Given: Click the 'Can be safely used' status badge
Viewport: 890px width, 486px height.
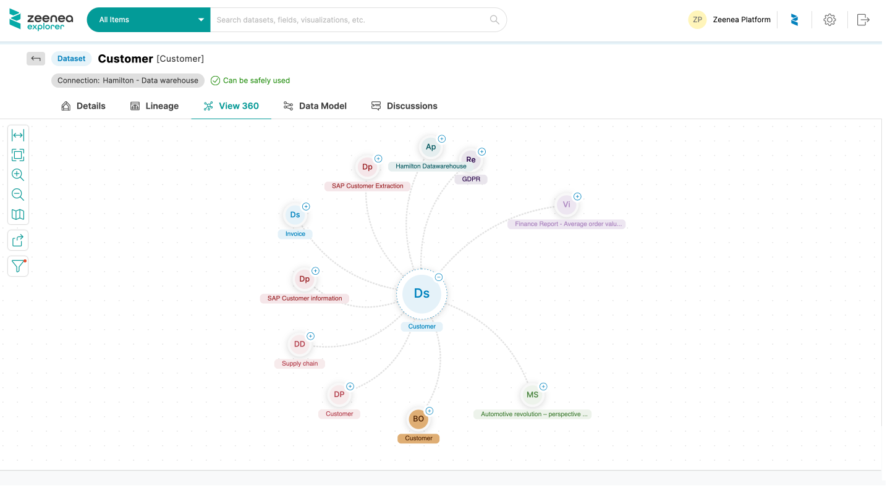Looking at the screenshot, I should pos(250,80).
